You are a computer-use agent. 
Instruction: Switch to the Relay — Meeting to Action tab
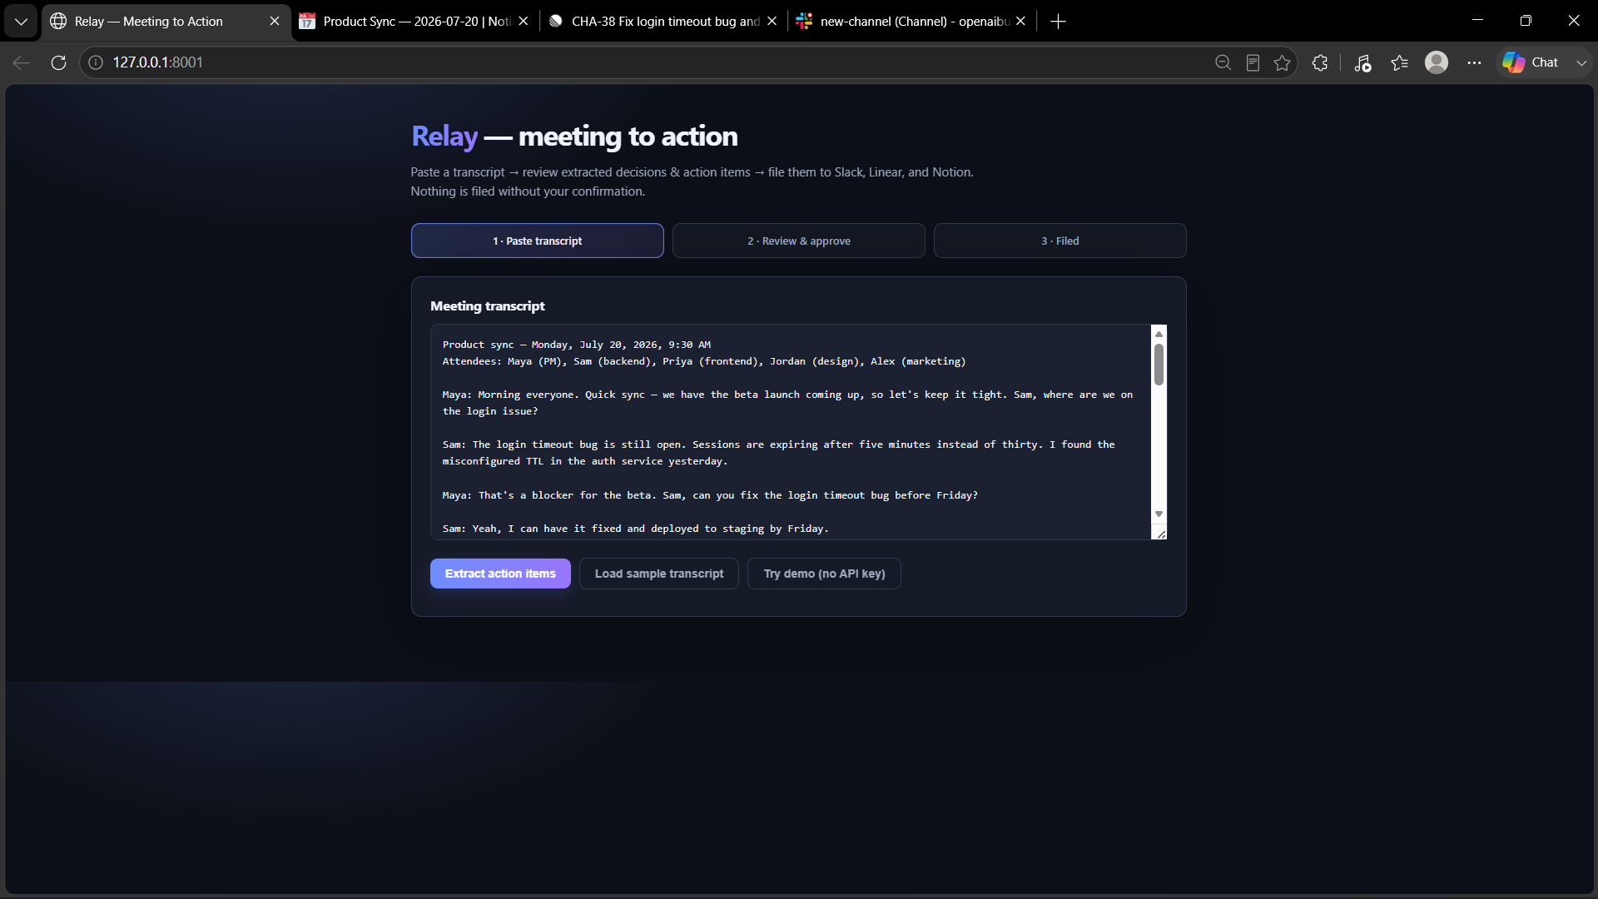(x=165, y=22)
